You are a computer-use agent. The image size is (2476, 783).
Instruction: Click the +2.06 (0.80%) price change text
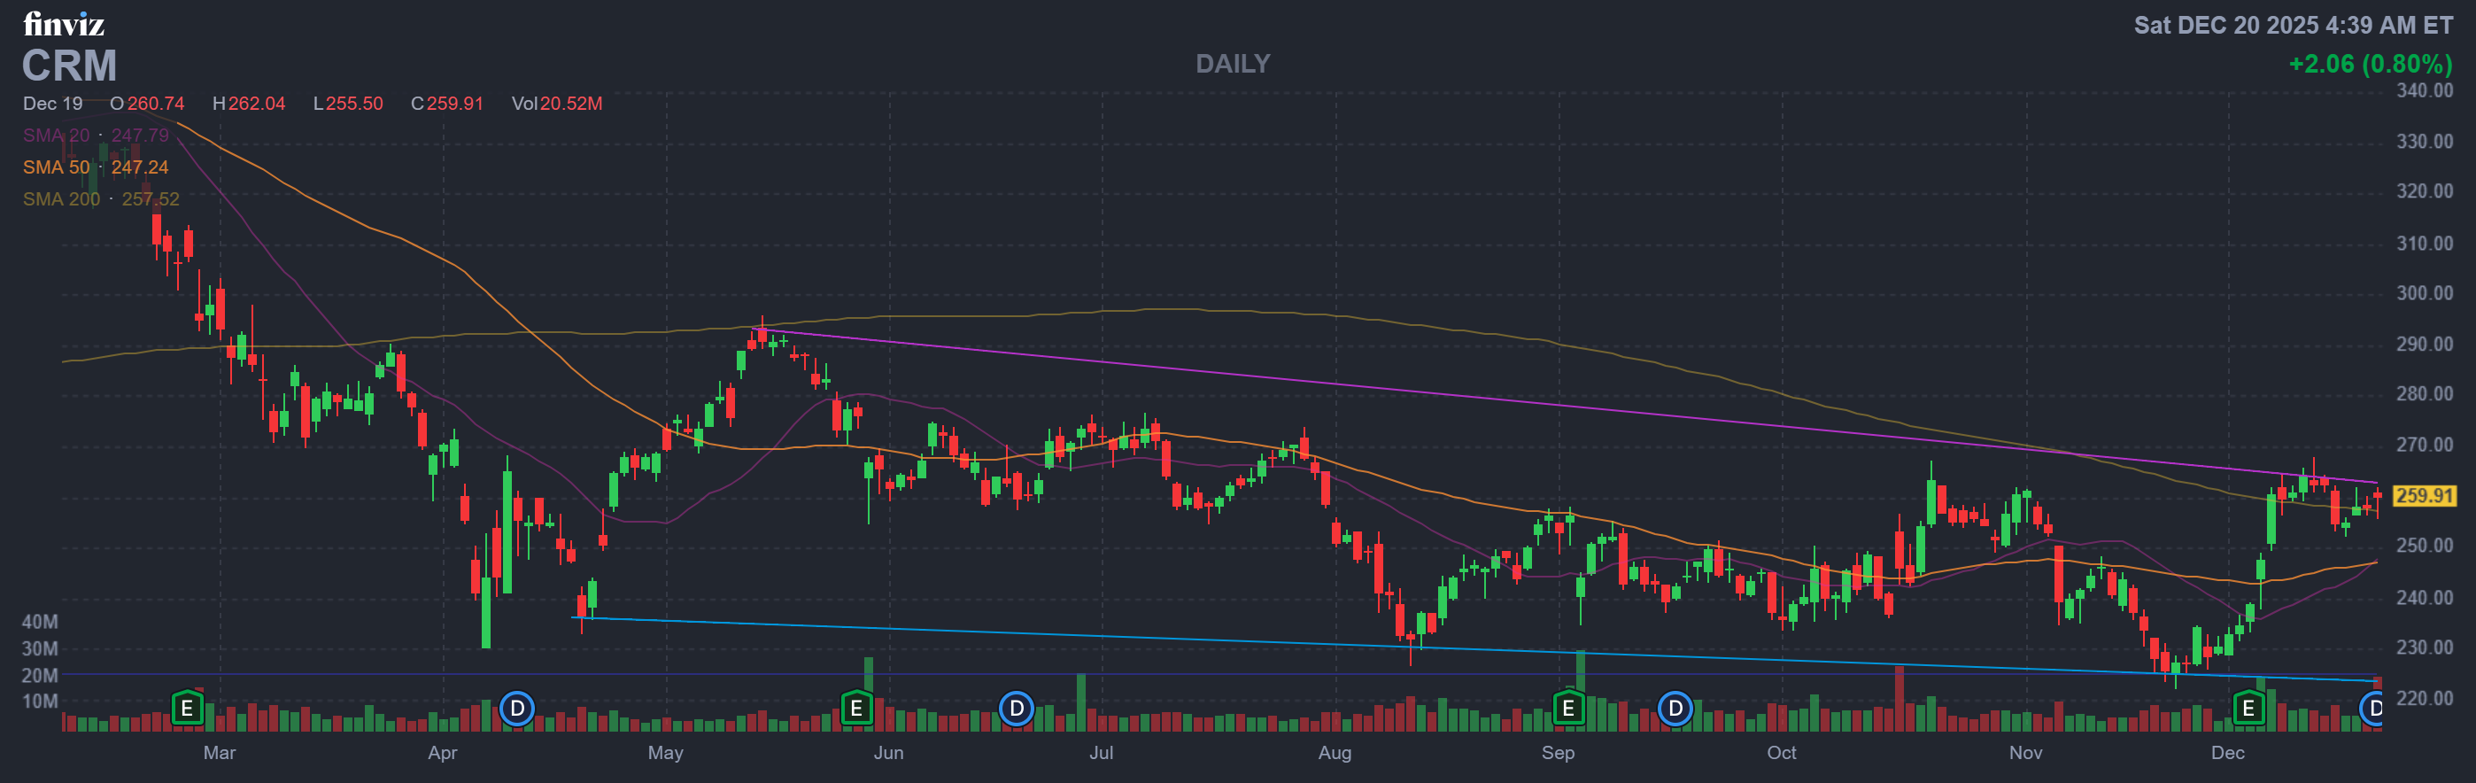click(x=2370, y=64)
